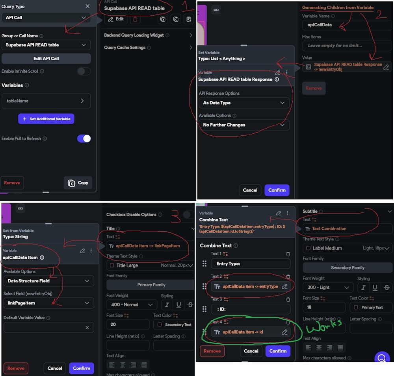The height and width of the screenshot is (376, 394).
Task: Click the trash icon for Text 1
Action: coord(288,254)
